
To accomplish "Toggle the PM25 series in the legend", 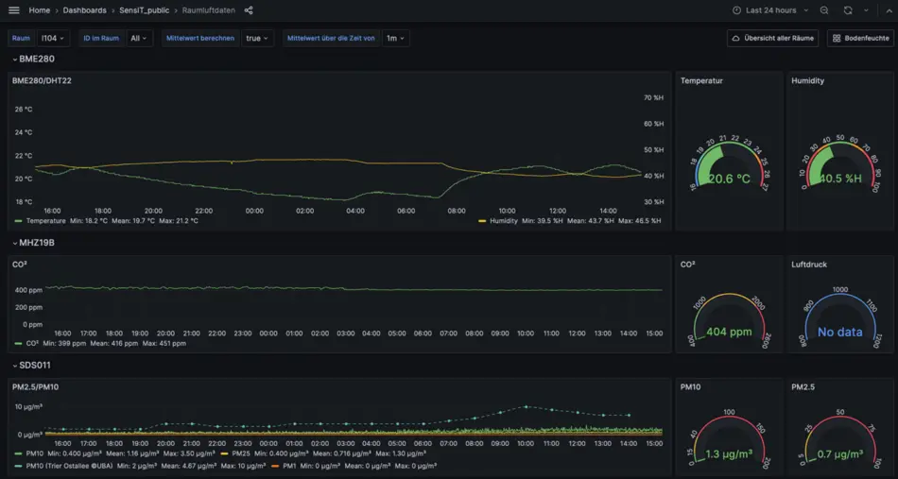I will tap(241, 453).
